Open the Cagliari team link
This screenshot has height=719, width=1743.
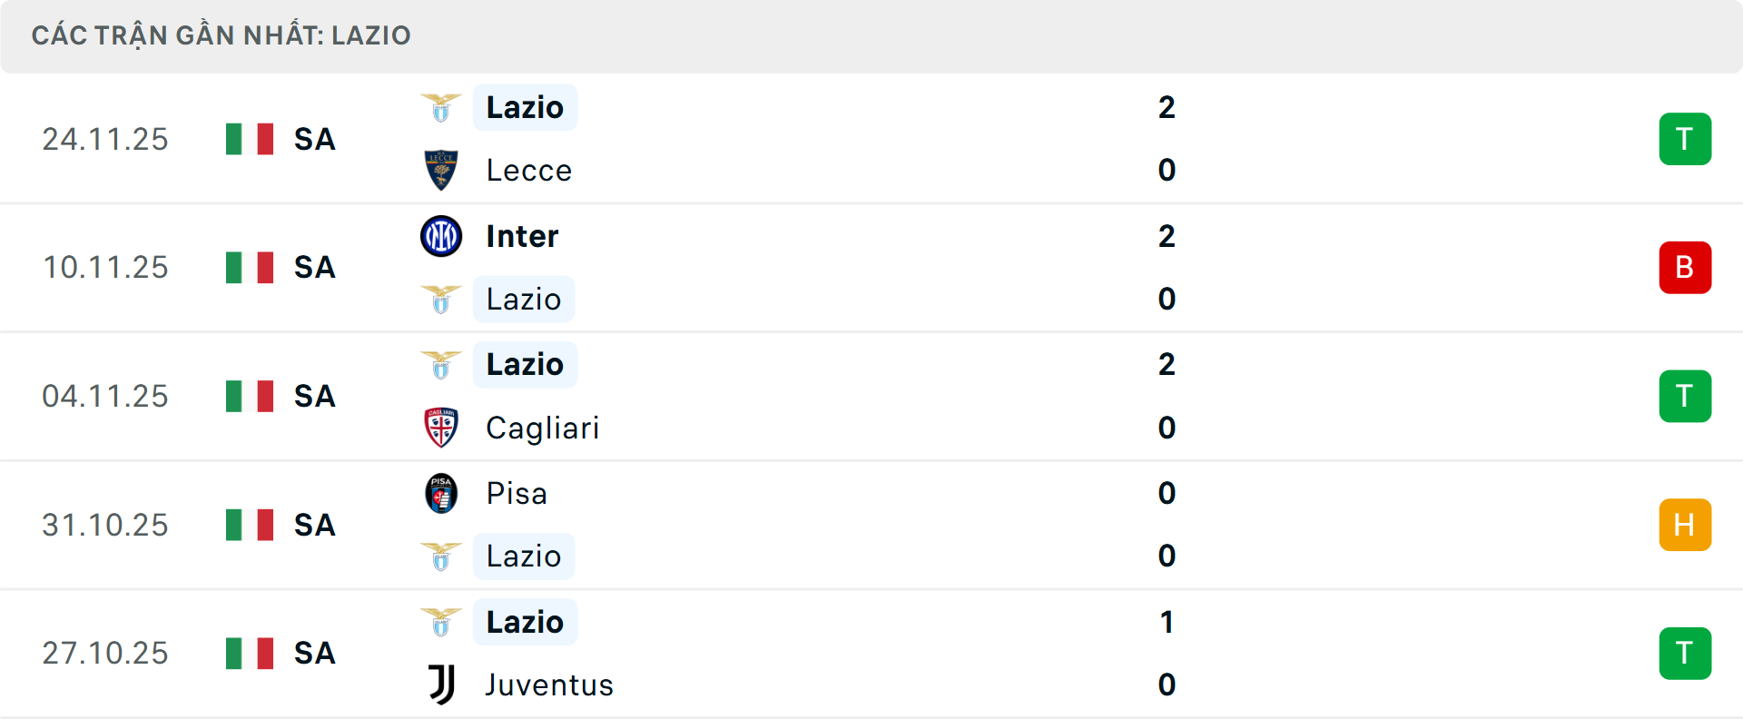542,428
